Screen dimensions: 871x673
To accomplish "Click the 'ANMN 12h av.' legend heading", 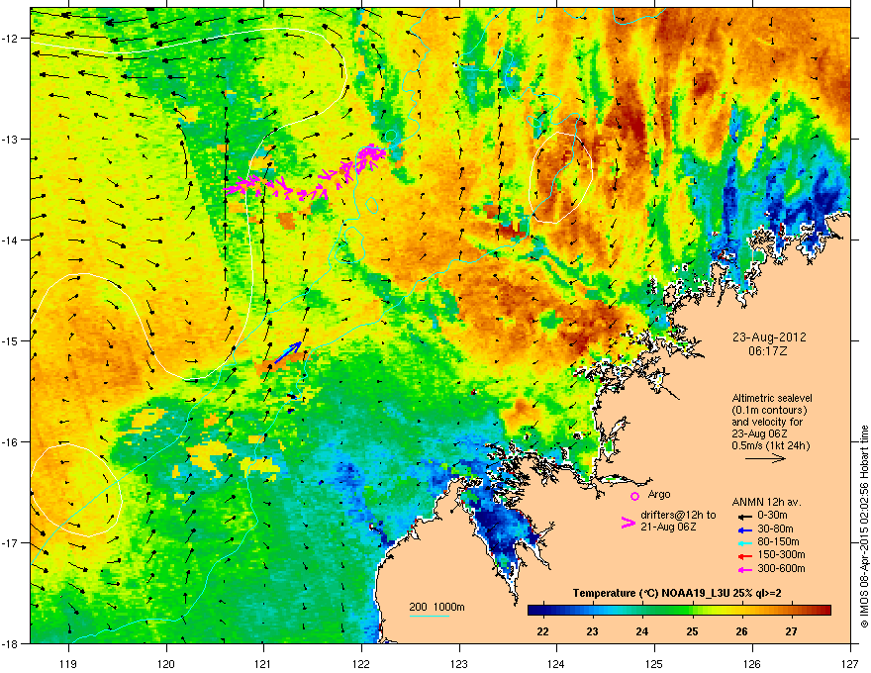I will pyautogui.click(x=766, y=503).
